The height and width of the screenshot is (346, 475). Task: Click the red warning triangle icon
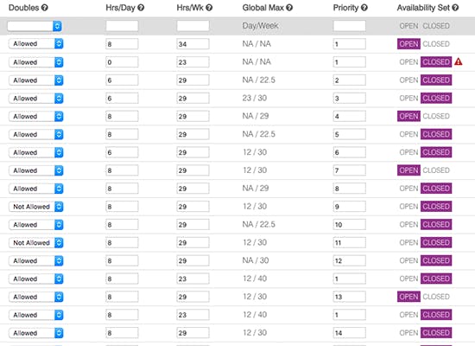click(x=459, y=61)
